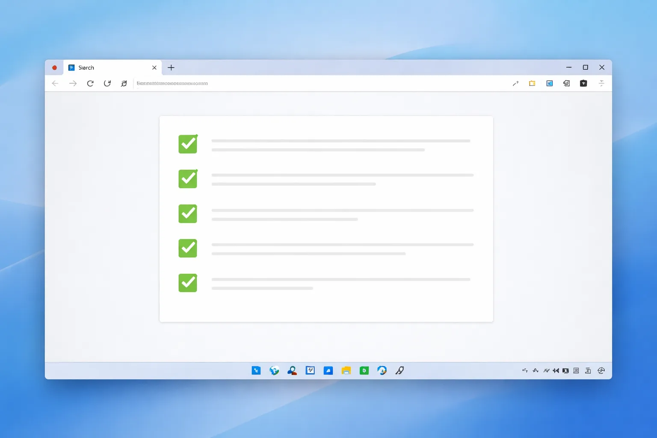Open the browser menu icon at the toolbar's far right
The image size is (657, 438).
coord(601,83)
